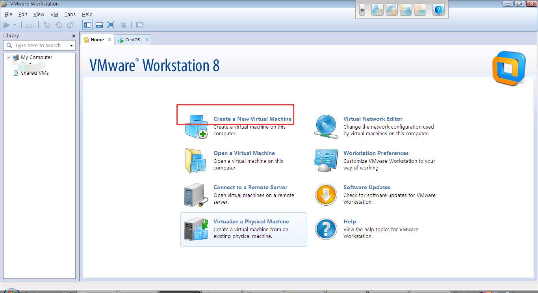Click the Help link on the Home page
The image size is (538, 293).
tap(350, 221)
